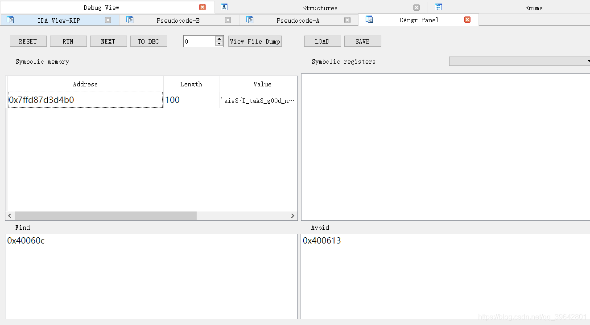Click the Symbolic registers list area
The height and width of the screenshot is (325, 590).
click(446, 147)
